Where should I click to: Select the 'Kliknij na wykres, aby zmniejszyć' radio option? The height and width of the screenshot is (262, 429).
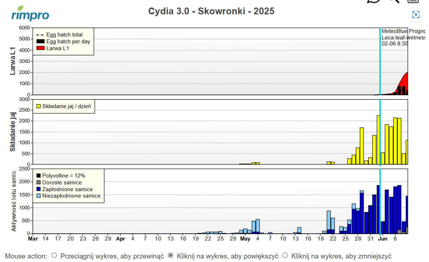[285, 256]
